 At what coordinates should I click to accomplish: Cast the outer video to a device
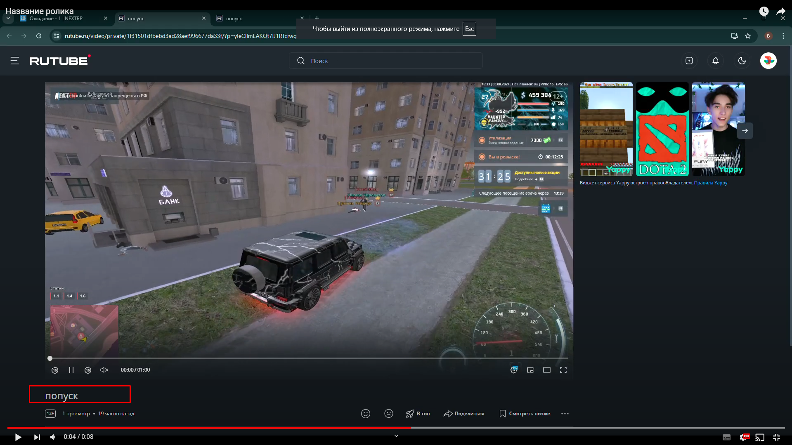coord(760,437)
